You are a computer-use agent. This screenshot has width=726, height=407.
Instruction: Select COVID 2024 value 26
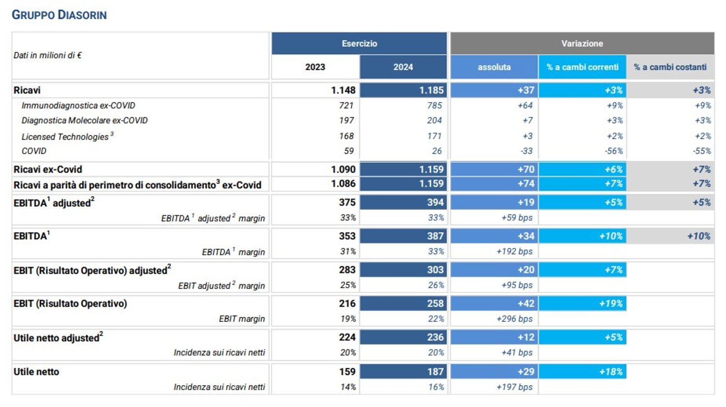tap(437, 151)
